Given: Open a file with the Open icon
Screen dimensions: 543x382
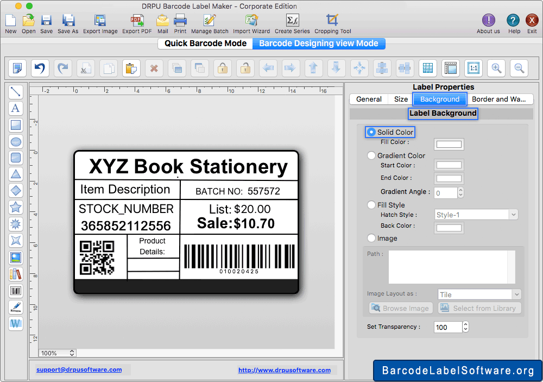Looking at the screenshot, I should pos(28,21).
